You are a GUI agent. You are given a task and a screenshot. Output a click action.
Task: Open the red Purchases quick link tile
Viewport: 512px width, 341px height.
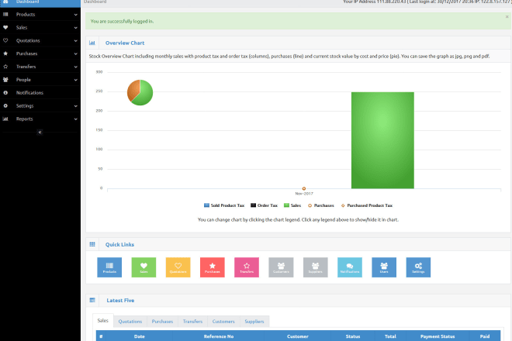(213, 267)
